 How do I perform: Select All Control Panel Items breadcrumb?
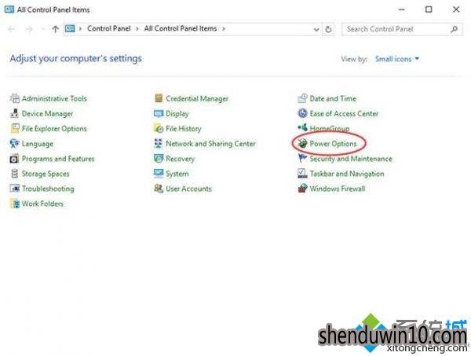[x=181, y=28]
